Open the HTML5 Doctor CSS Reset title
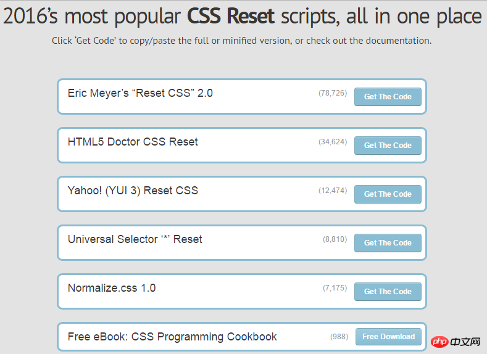The width and height of the screenshot is (487, 354). (x=133, y=142)
